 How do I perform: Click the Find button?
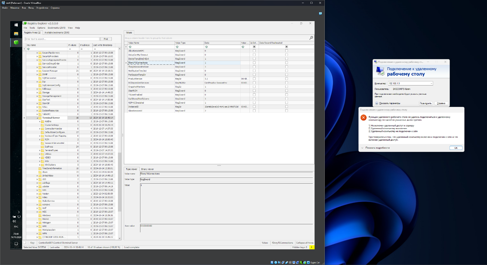pyautogui.click(x=106, y=39)
